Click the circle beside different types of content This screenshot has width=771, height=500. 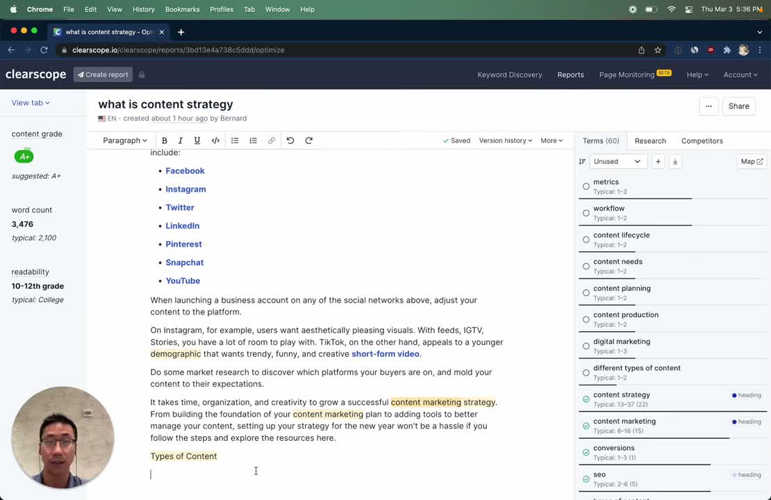click(x=586, y=373)
